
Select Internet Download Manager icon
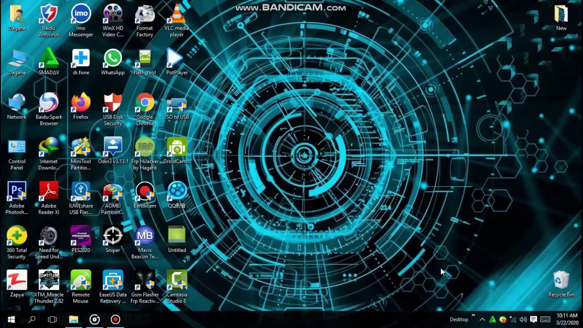pyautogui.click(x=49, y=154)
